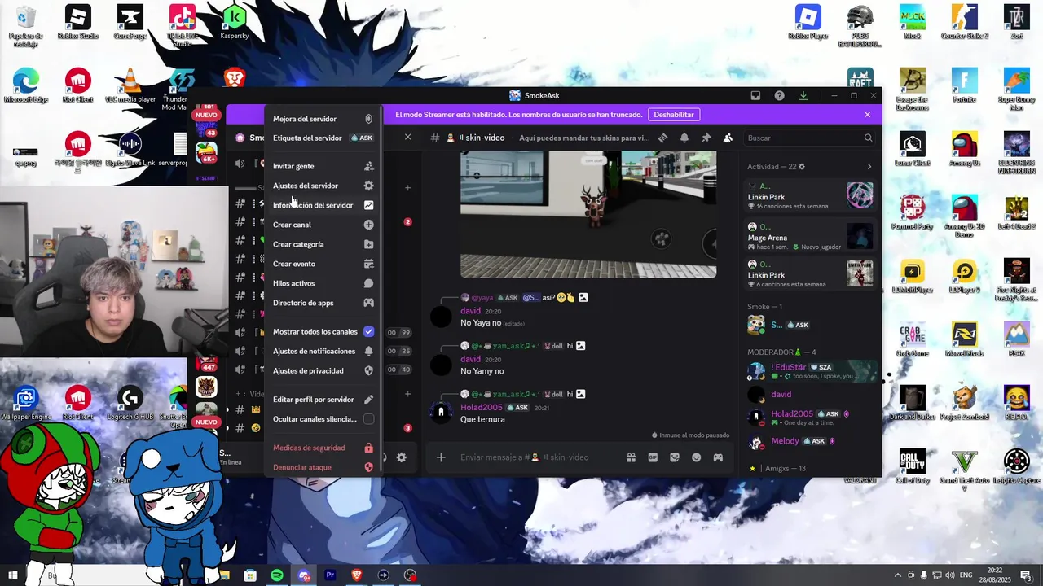Open GIF picker icon
This screenshot has width=1043, height=586.
pos(653,457)
